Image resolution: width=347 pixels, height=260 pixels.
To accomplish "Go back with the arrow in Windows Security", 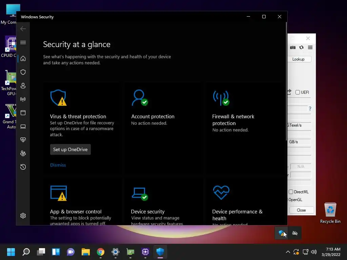I will (x=23, y=29).
